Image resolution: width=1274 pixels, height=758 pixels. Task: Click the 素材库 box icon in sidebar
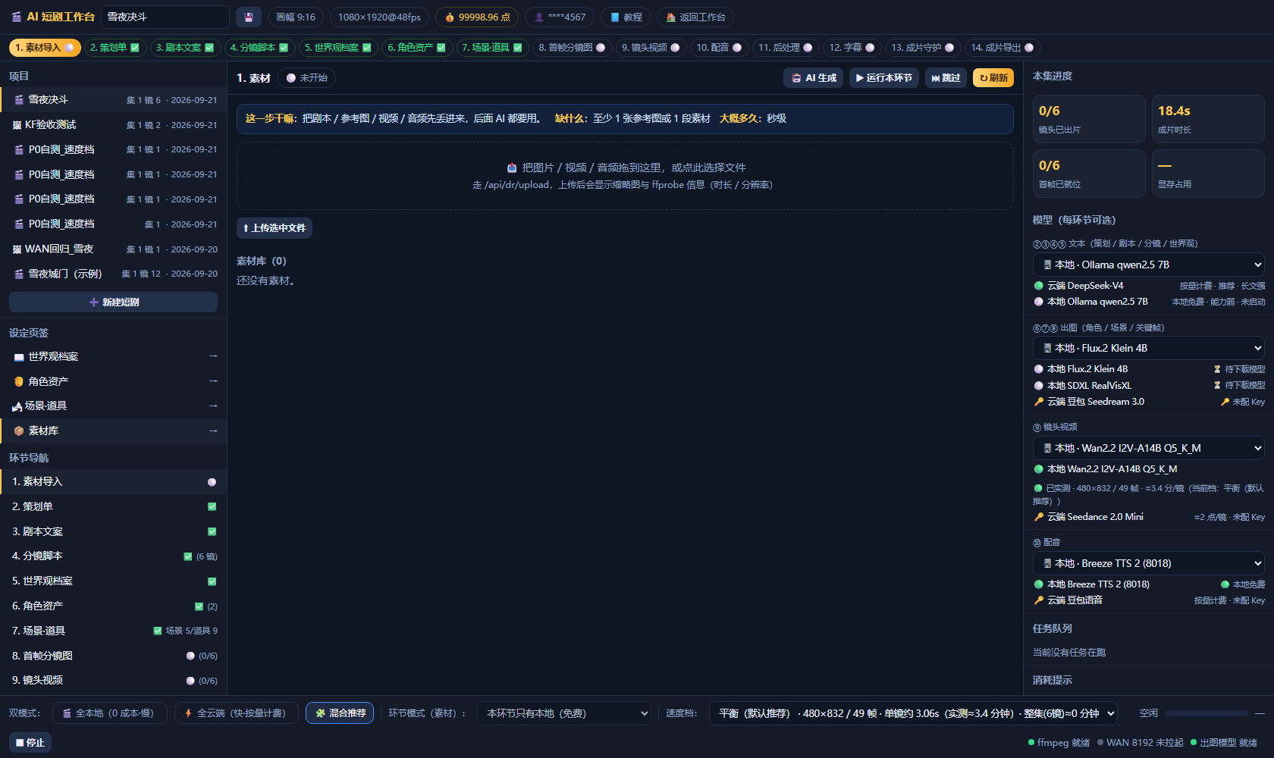[x=19, y=431]
